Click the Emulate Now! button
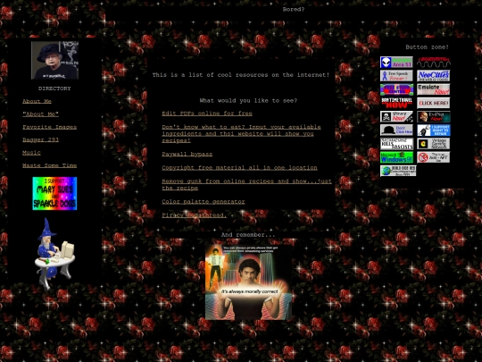 [x=434, y=89]
